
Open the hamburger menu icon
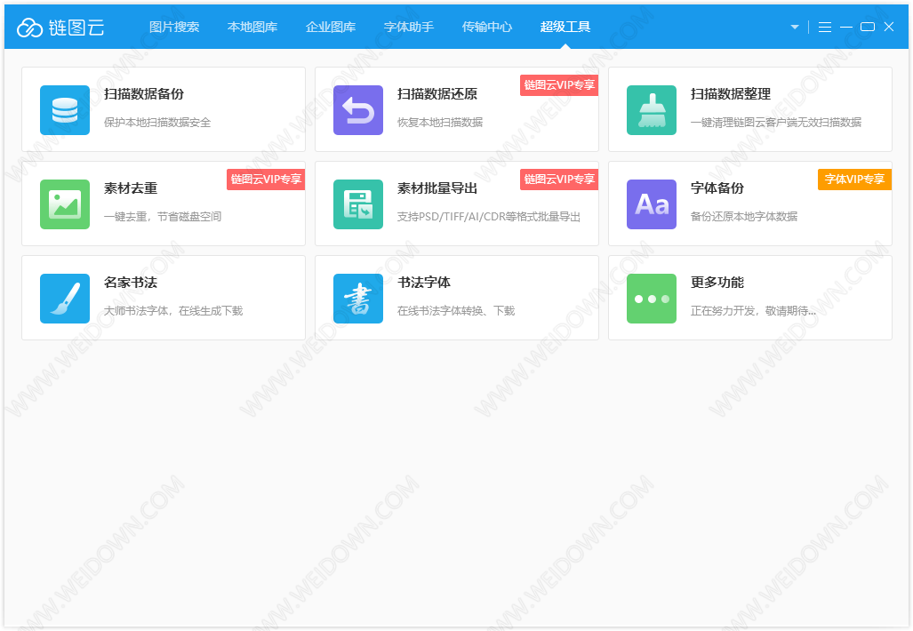click(824, 27)
